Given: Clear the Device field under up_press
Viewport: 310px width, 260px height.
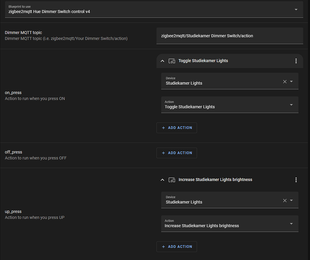Looking at the screenshot, I should (x=285, y=200).
